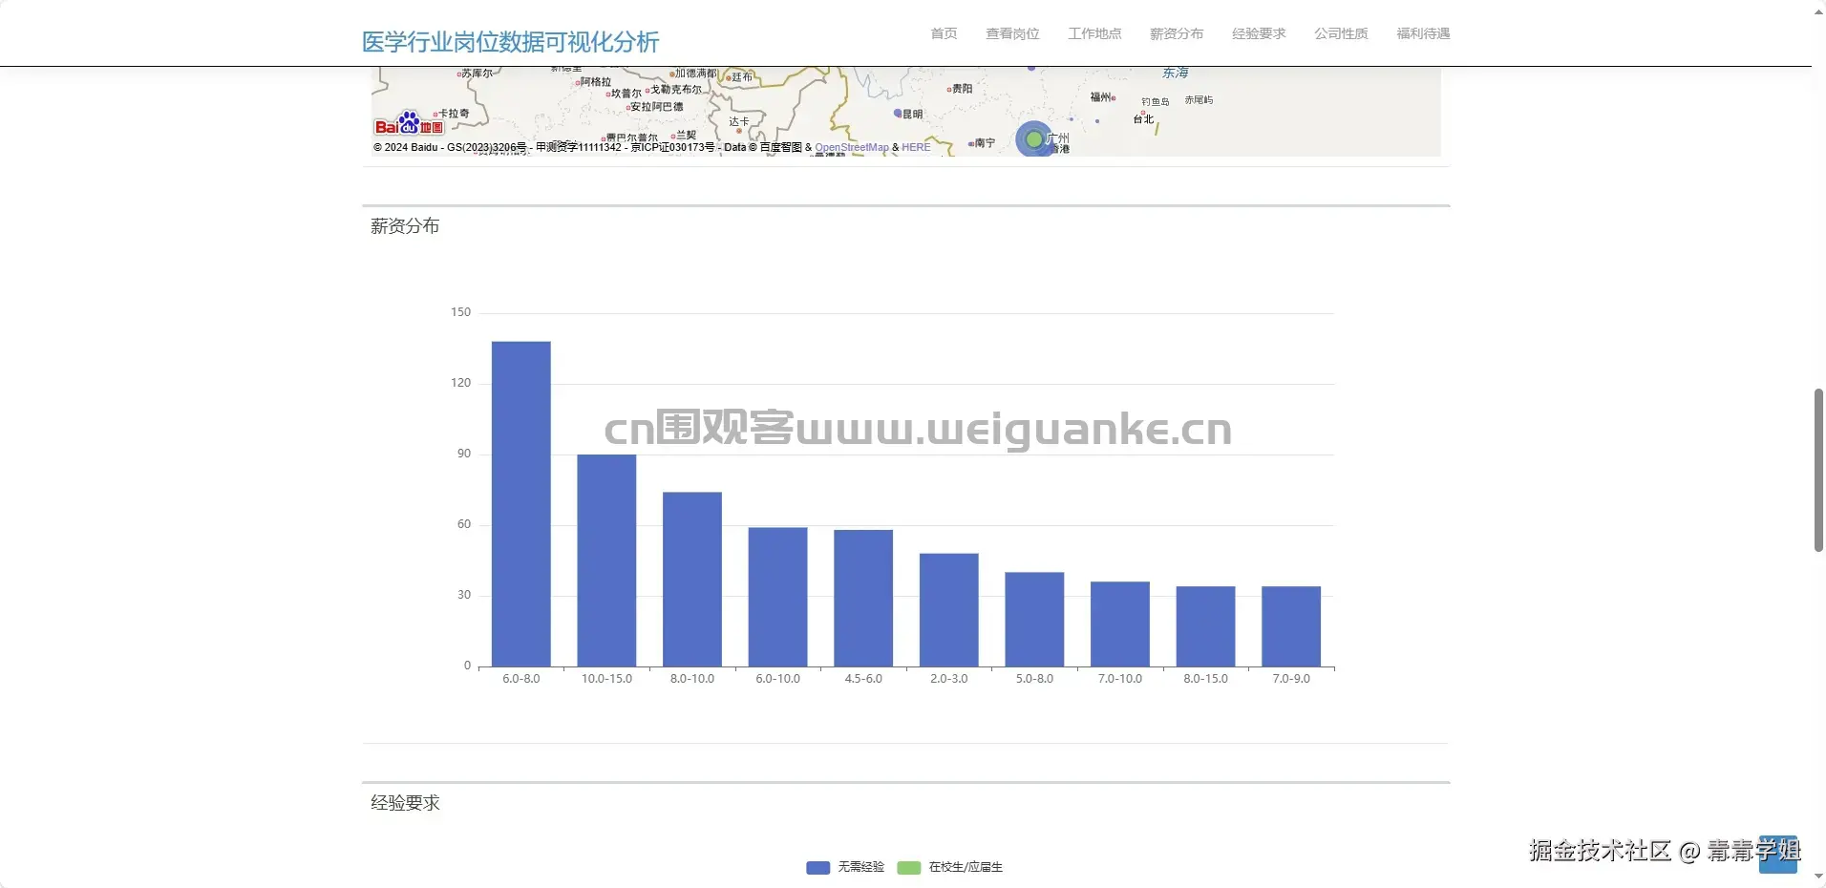Click the 150 y-axis label
This screenshot has height=888, width=1826.
tap(460, 312)
